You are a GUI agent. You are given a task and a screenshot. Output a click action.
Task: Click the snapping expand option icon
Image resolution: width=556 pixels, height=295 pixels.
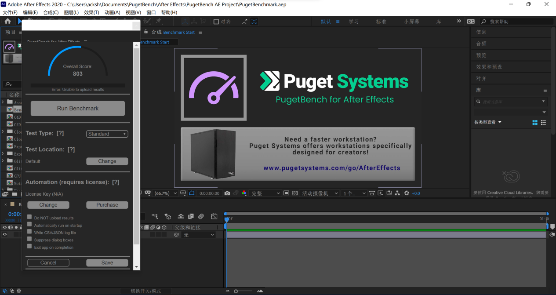click(x=245, y=21)
